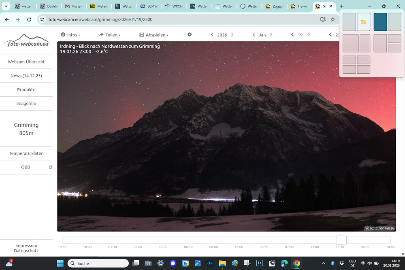
Task: Launch Lightroom from the taskbar
Action: point(260,263)
